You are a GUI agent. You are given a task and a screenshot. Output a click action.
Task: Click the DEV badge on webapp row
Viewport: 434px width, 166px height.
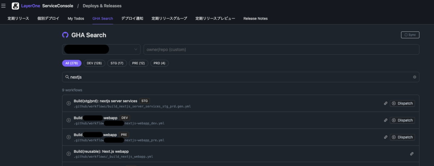[124, 118]
